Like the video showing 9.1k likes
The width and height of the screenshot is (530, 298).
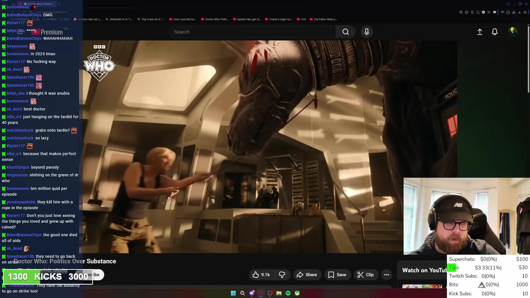tap(261, 275)
